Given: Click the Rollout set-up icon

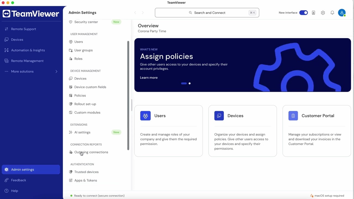Looking at the screenshot, I should (71, 104).
